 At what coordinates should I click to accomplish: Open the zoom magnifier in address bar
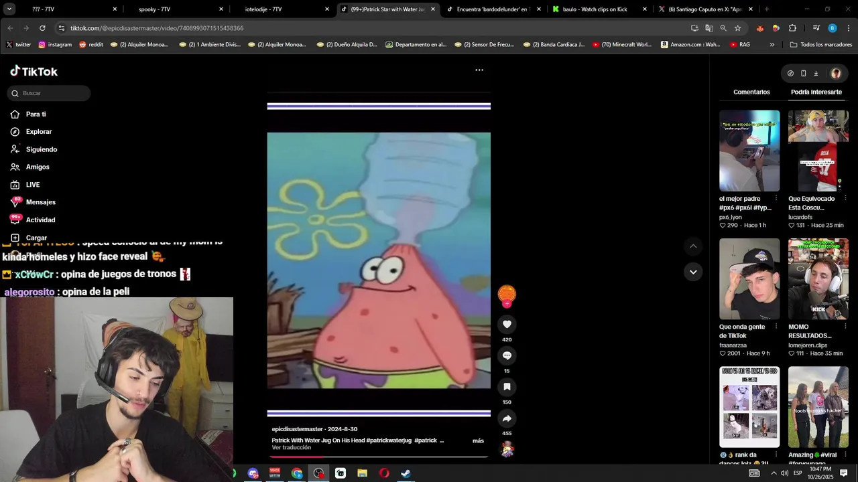click(723, 28)
